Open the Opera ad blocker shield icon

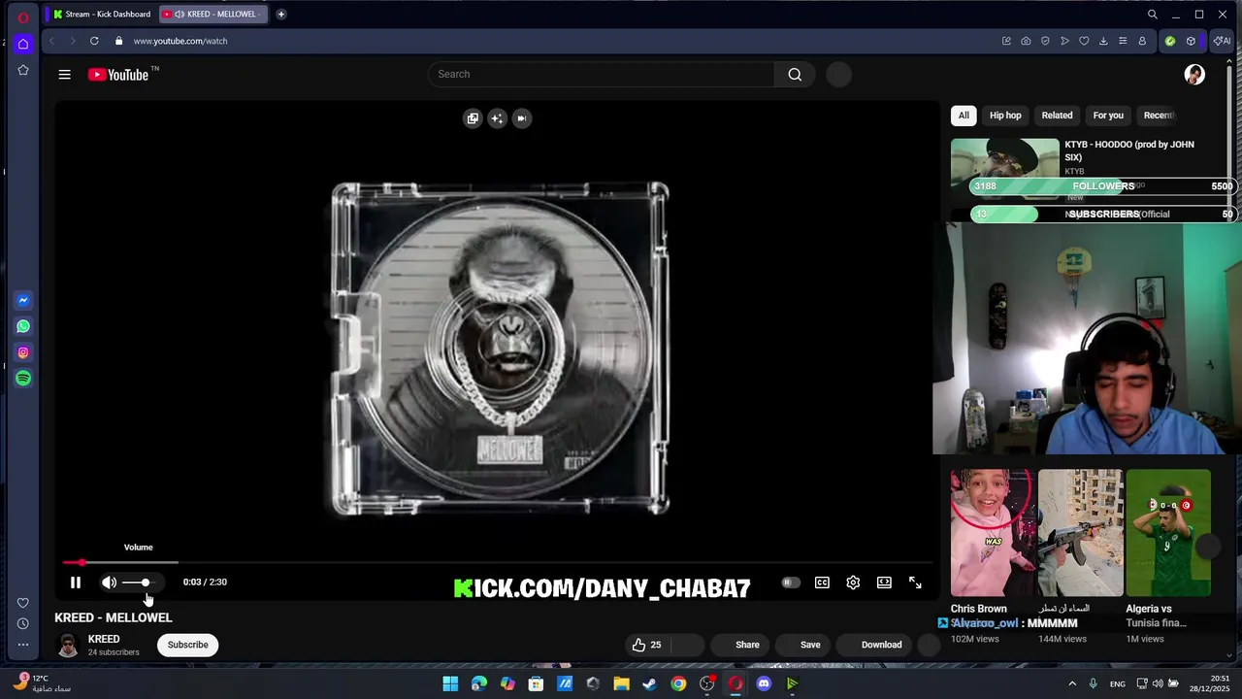1045,41
